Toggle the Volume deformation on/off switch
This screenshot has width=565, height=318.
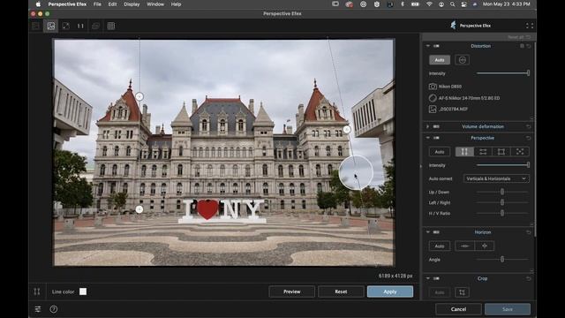[x=436, y=126]
